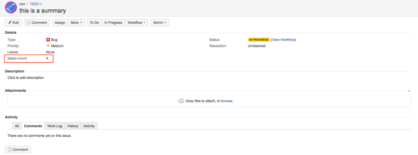Click the top Comment button with speech bubble
The height and width of the screenshot is (155, 418).
[37, 22]
